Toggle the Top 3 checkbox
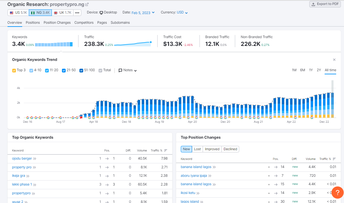 (14, 71)
